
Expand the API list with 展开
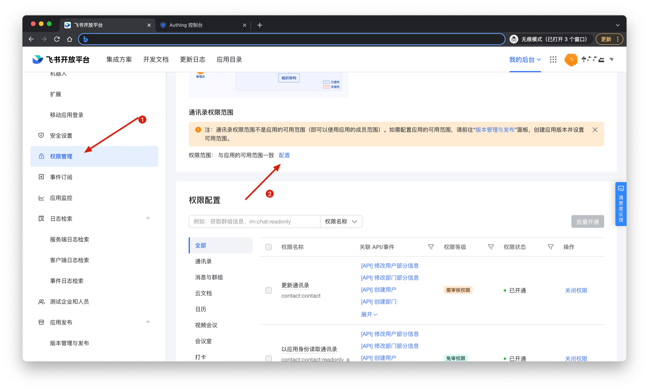(369, 314)
